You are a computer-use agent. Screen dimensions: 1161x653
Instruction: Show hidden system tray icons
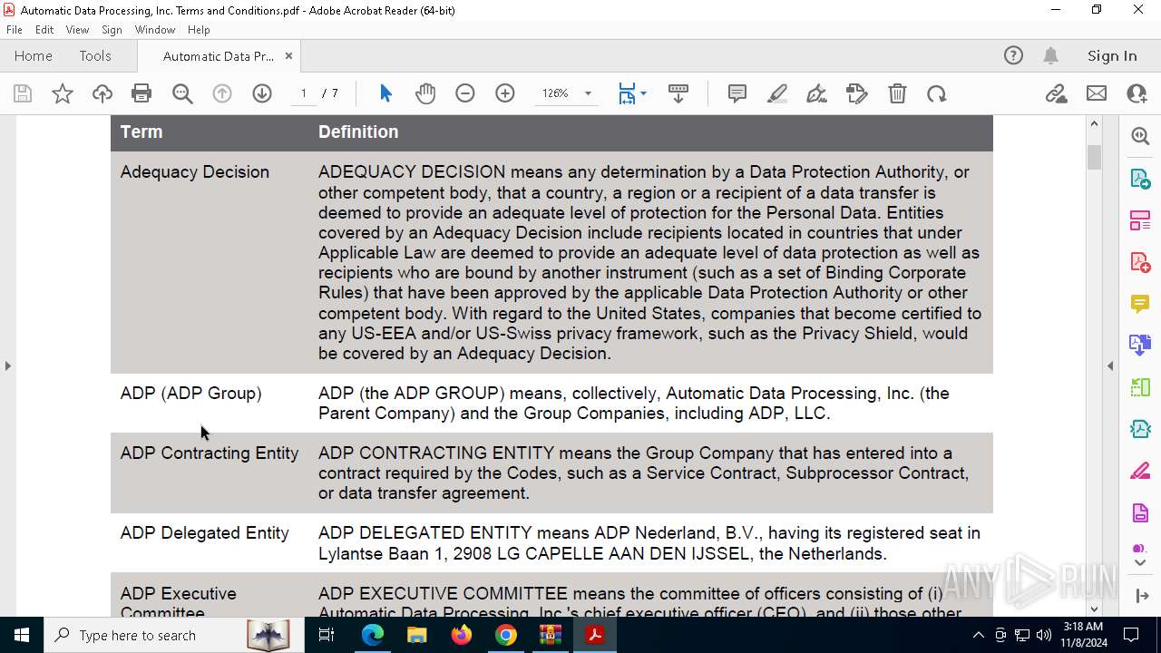(978, 635)
